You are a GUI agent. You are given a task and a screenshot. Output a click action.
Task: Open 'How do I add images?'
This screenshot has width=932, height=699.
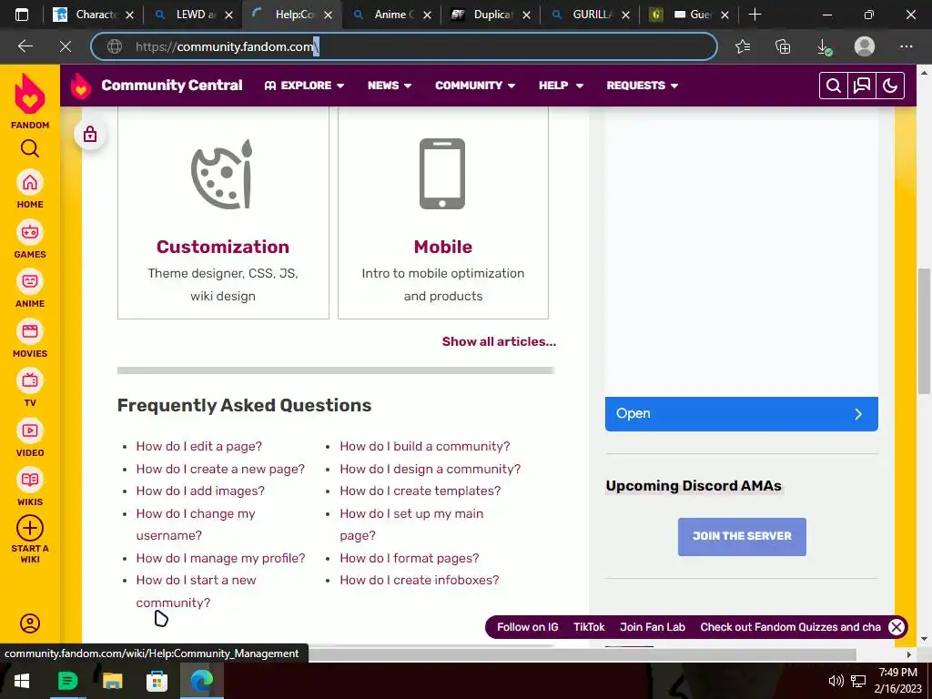tap(200, 491)
